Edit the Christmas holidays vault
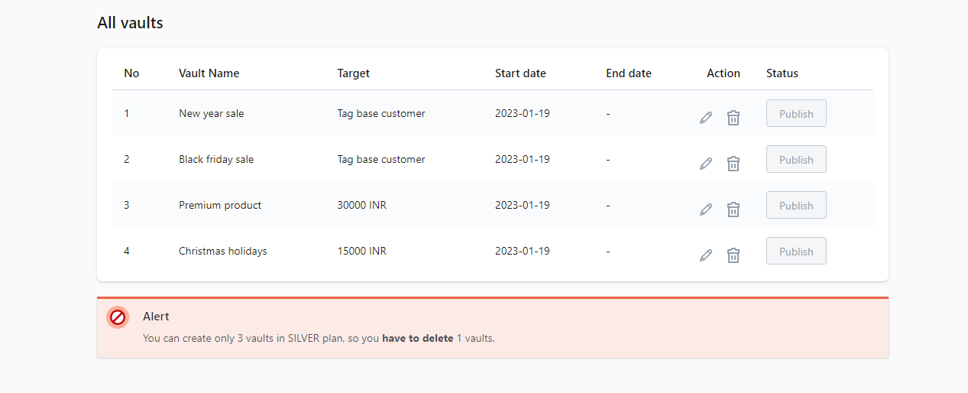The height and width of the screenshot is (393, 968). click(x=706, y=255)
